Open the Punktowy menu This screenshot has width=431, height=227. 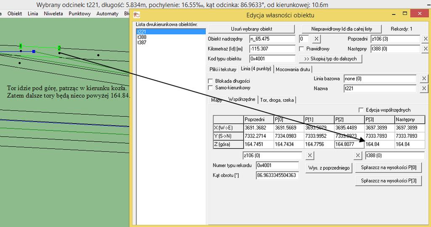[x=80, y=13]
